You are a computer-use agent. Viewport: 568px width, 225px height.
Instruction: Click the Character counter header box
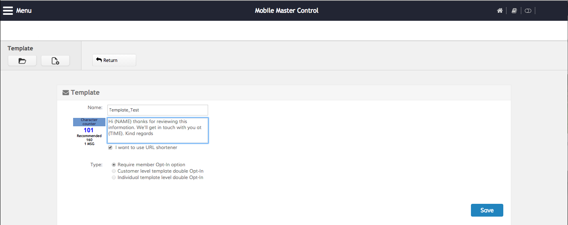[89, 122]
